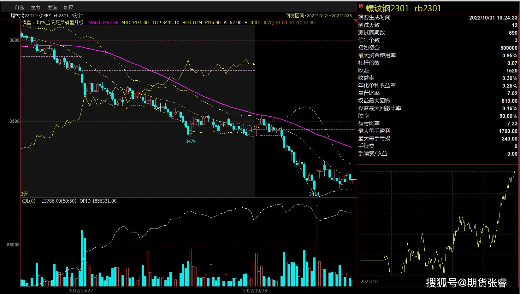Switch to the 主力 tab
520x294 pixels.
point(36,8)
